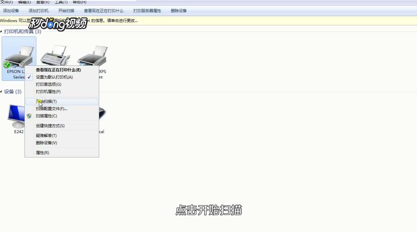Viewport: 417px width, 232px height.
Task: Open the 文件(F) menu
Action: (7, 2)
